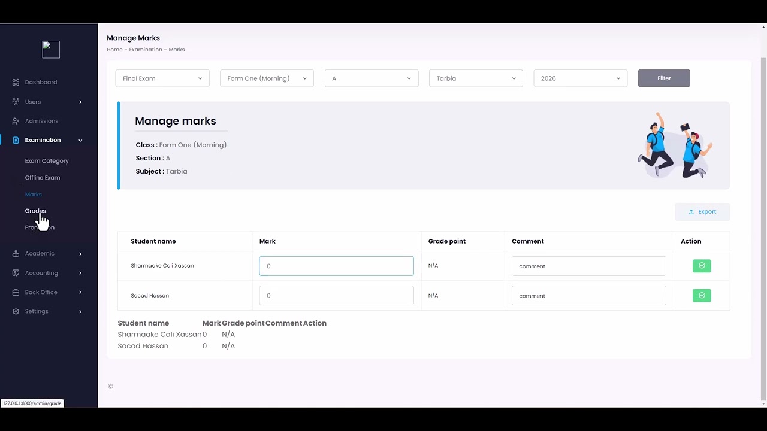767x431 pixels.
Task: Click the Manage marks heading
Action: click(176, 121)
